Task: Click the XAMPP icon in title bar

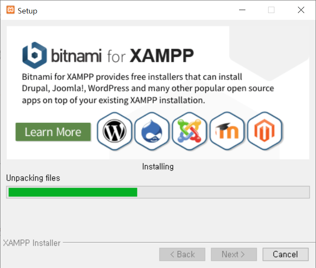Action: [x=11, y=10]
